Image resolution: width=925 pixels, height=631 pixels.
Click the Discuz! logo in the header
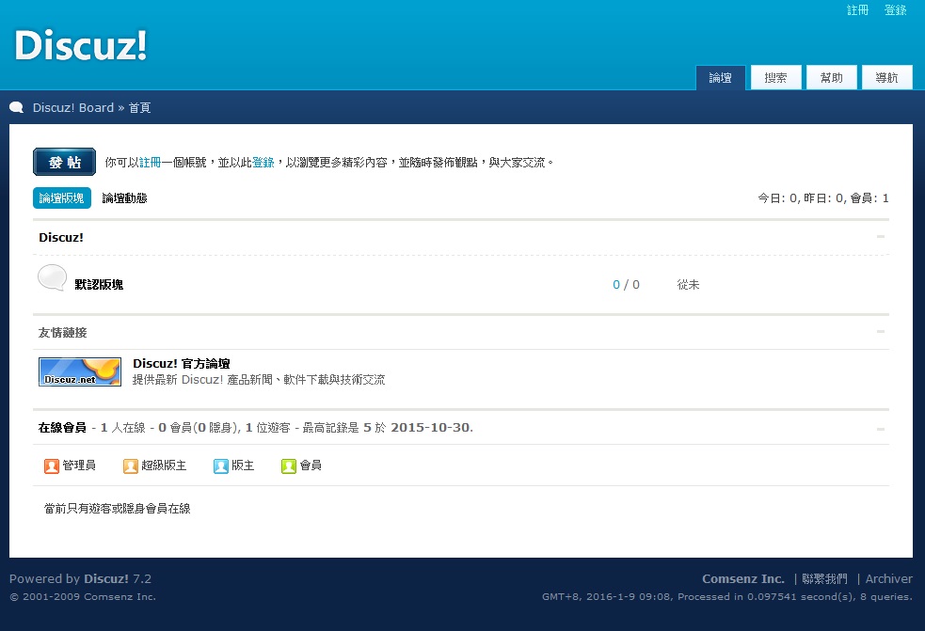coord(80,45)
